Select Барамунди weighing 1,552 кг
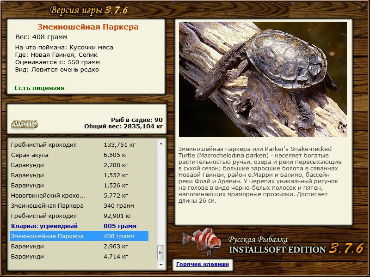 pos(79,175)
